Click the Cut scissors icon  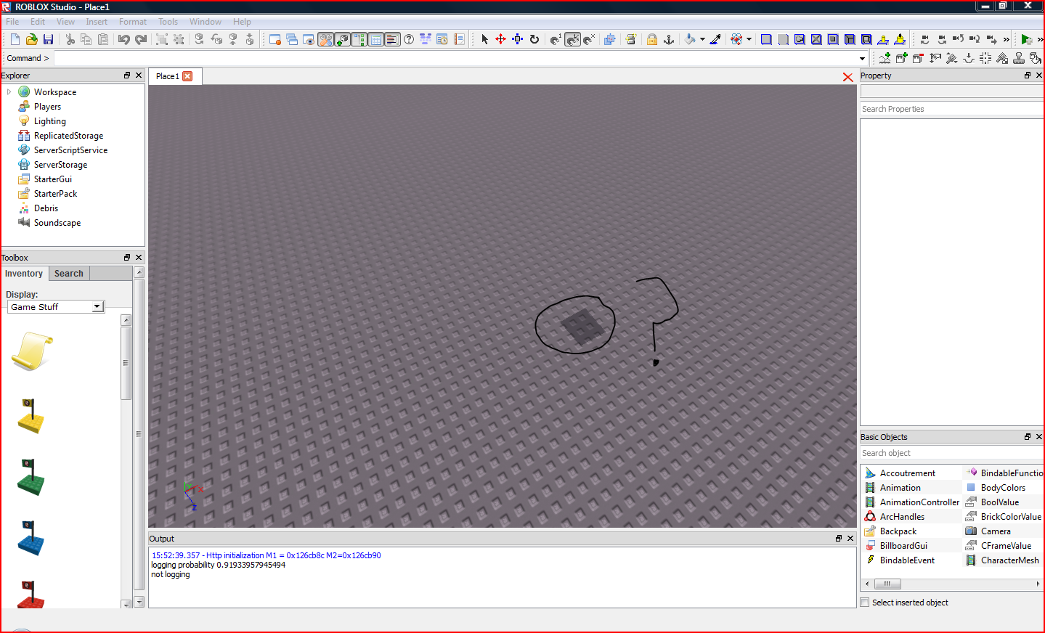point(70,39)
